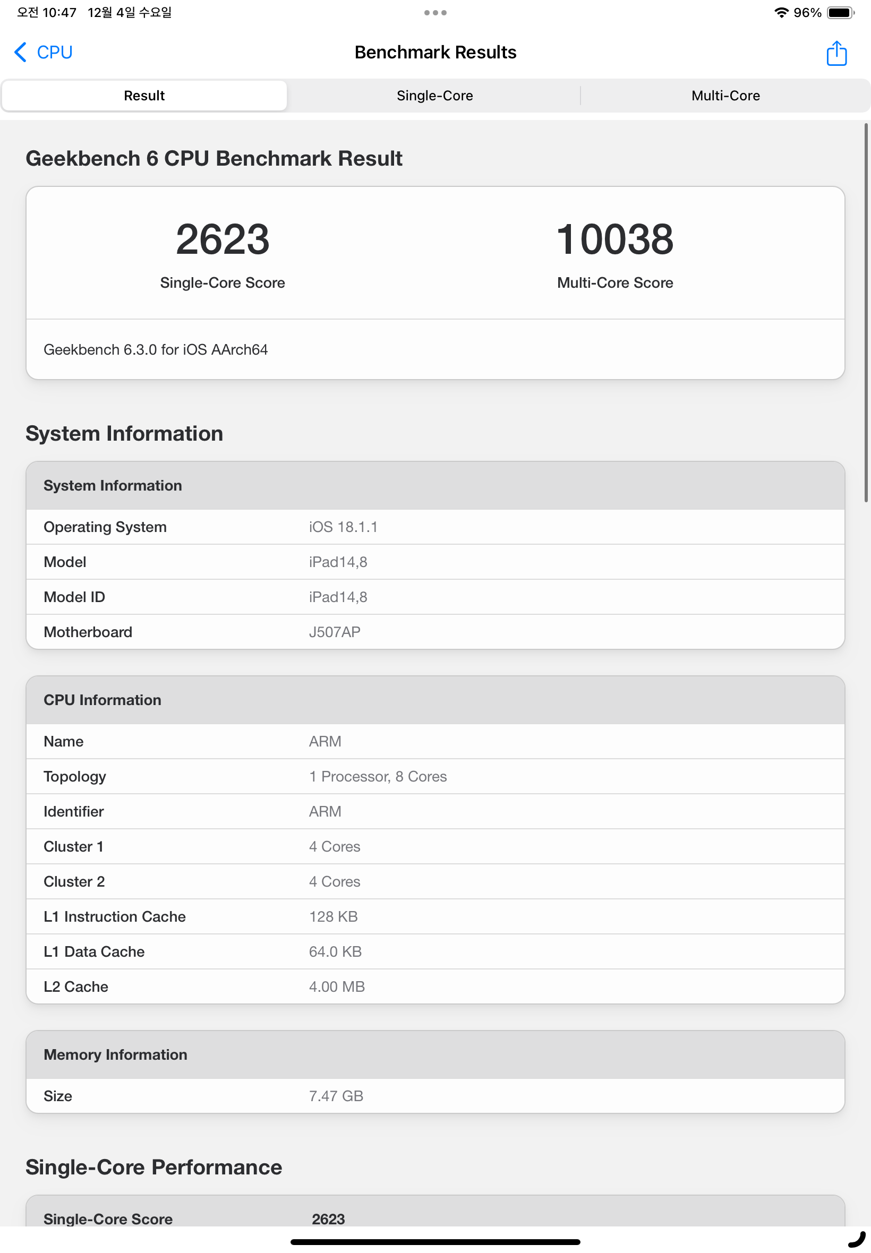Tap the iOS 18.1.1 operating system value

click(x=343, y=527)
